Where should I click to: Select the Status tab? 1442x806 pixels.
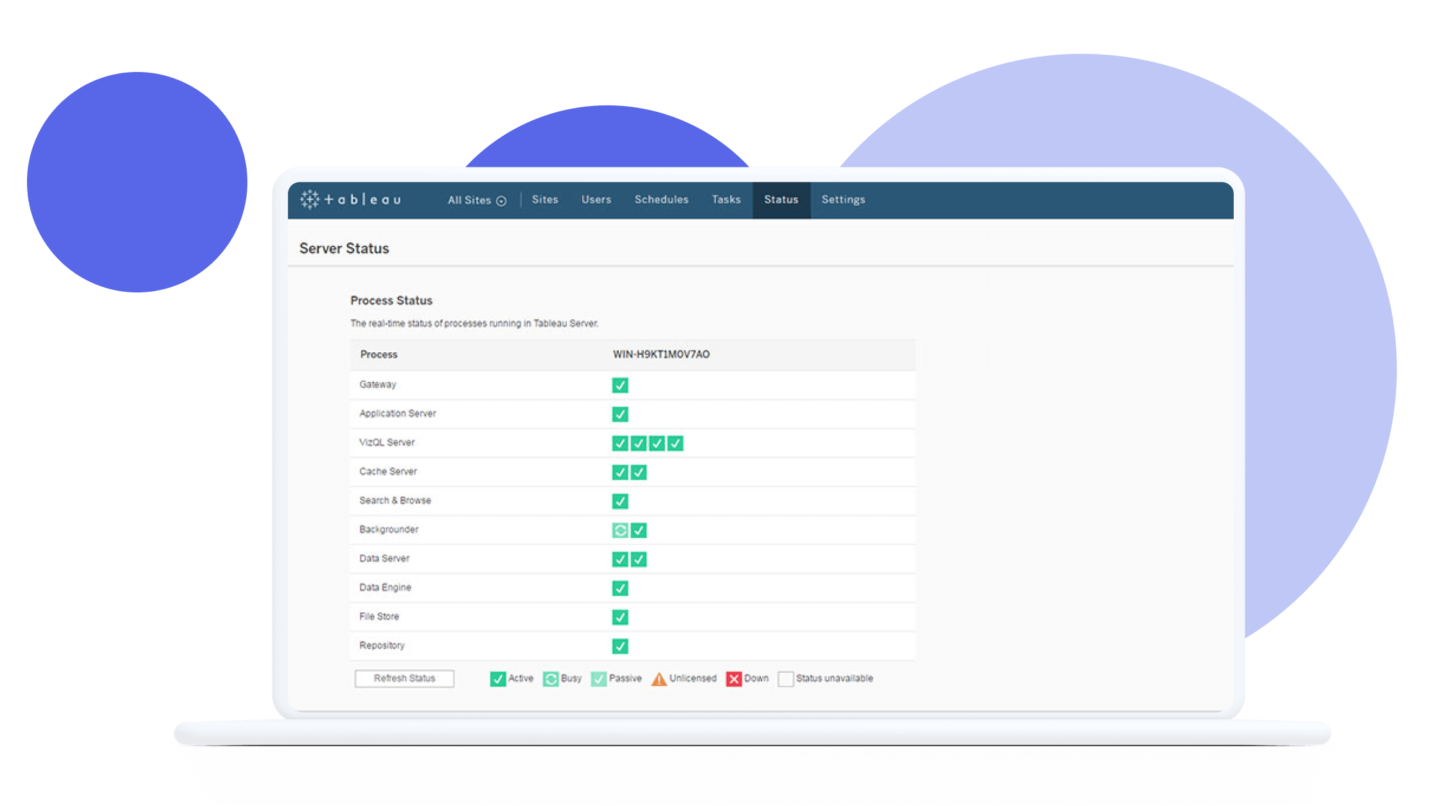(x=781, y=200)
